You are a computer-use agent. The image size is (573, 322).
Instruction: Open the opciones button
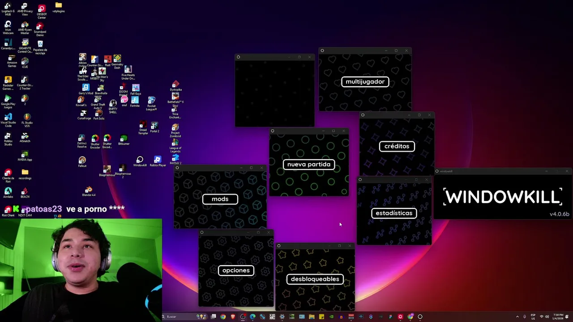point(236,270)
